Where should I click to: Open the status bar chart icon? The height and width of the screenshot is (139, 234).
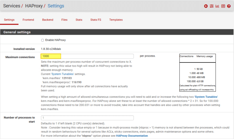(217, 6)
